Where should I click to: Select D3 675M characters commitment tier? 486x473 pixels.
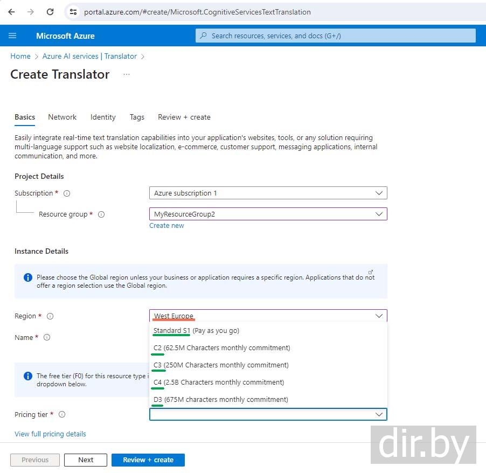click(268, 400)
